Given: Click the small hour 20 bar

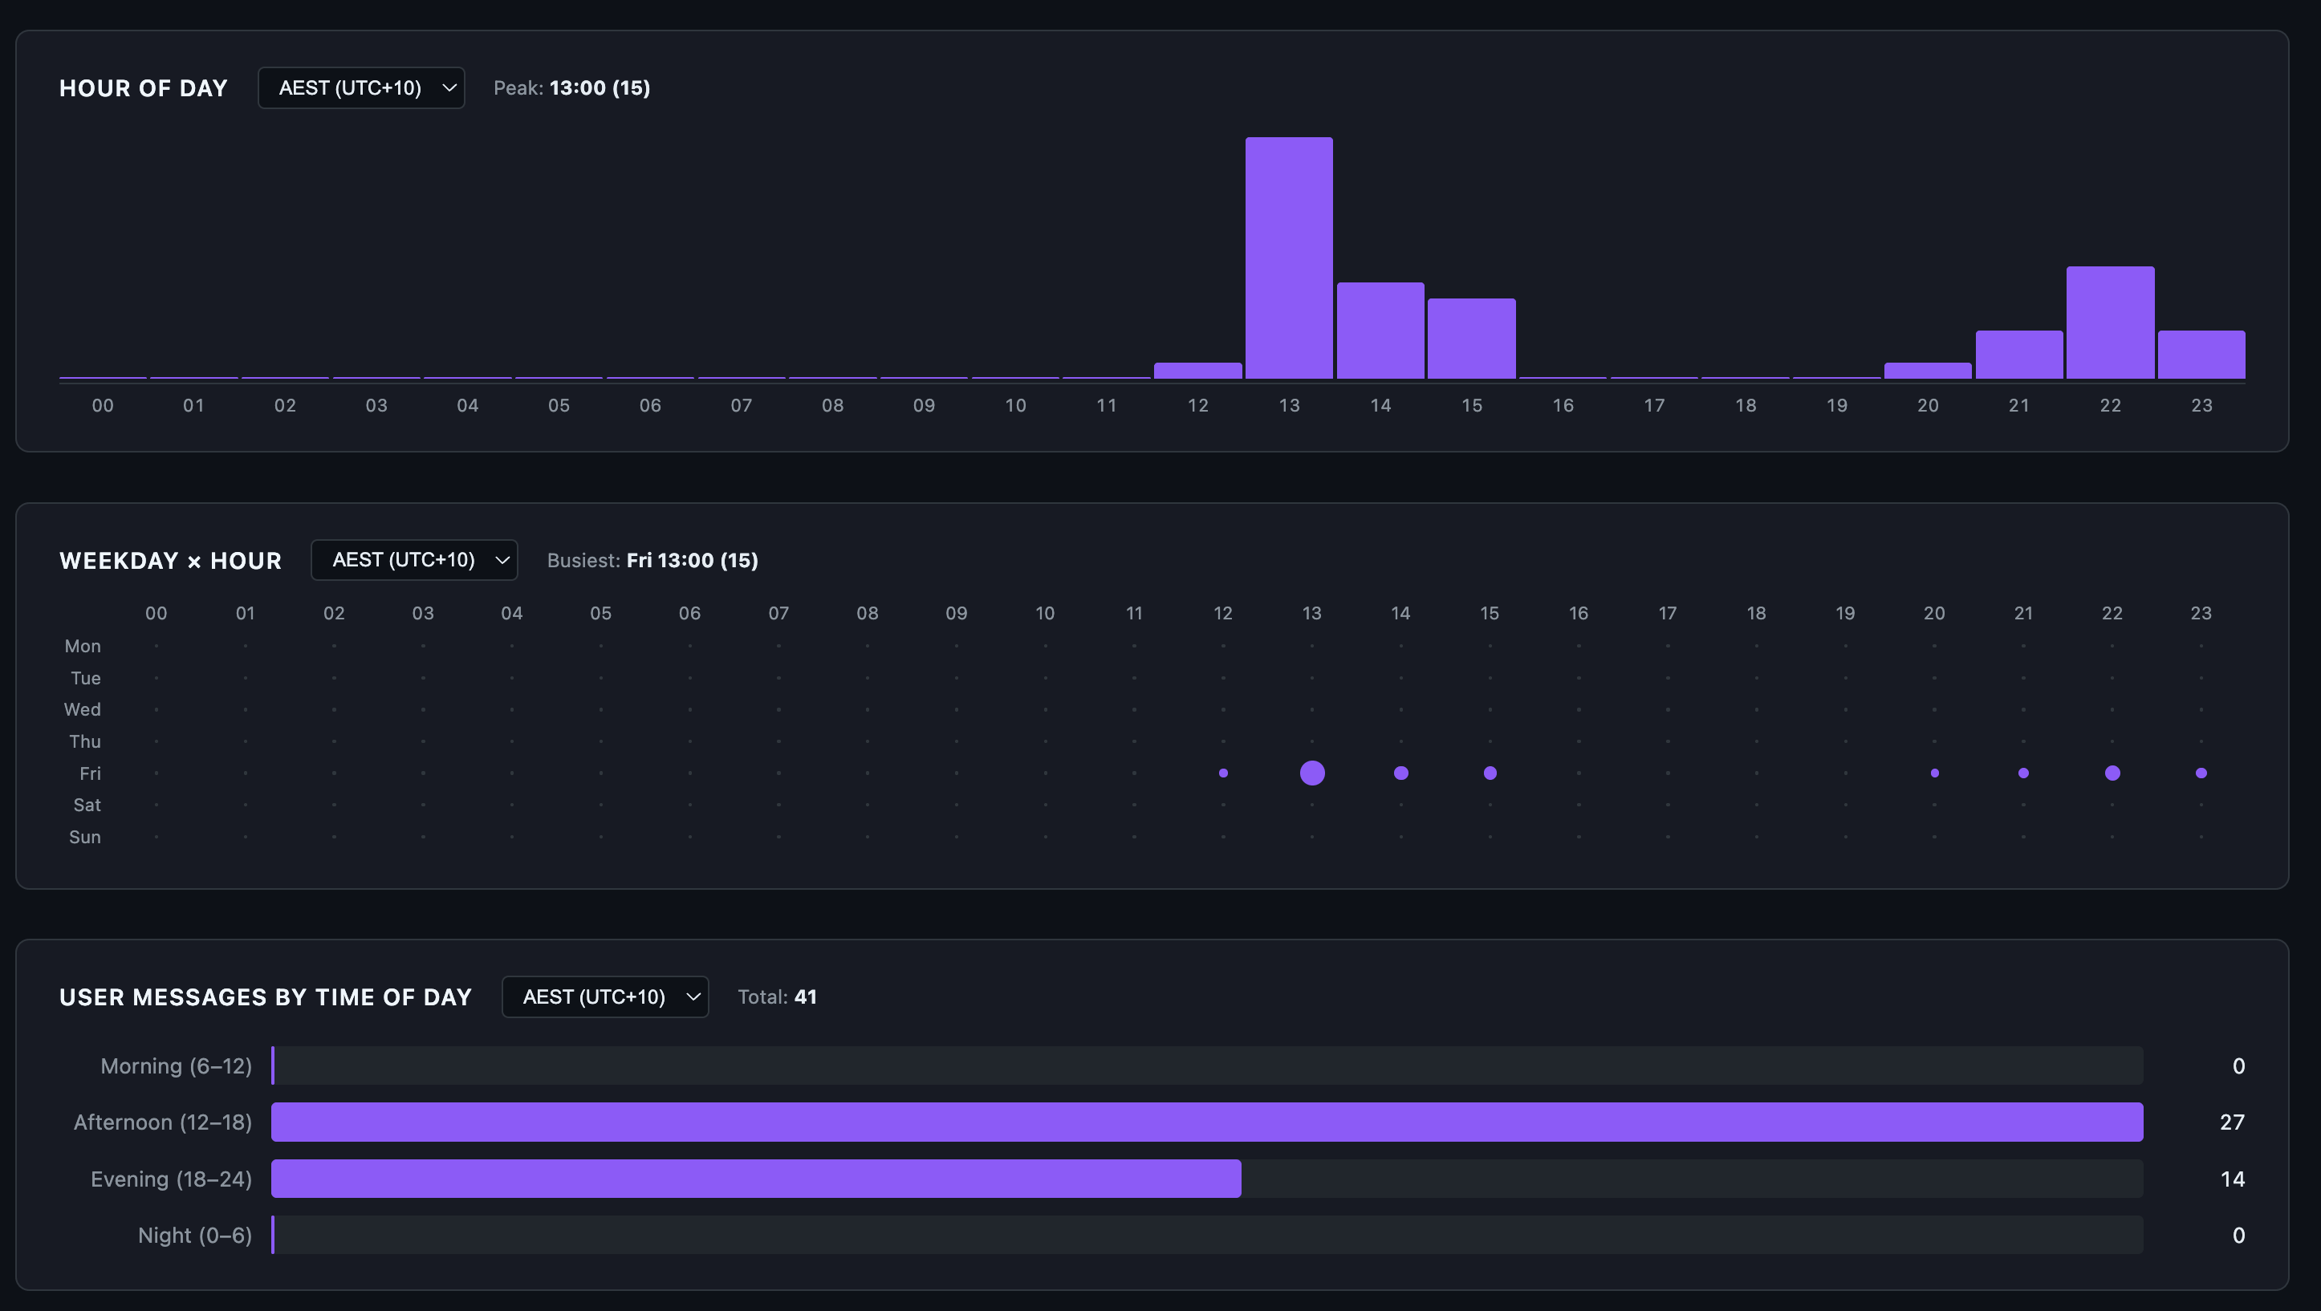Looking at the screenshot, I should [1927, 371].
